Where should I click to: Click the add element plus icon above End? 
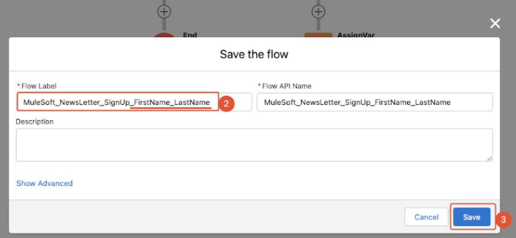(164, 11)
